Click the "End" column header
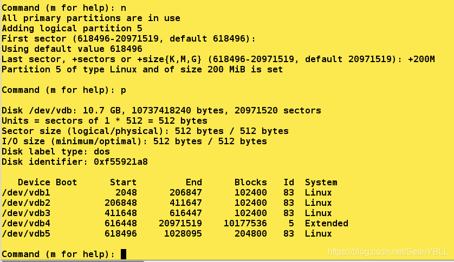Image resolution: width=454 pixels, height=262 pixels. coord(194,182)
